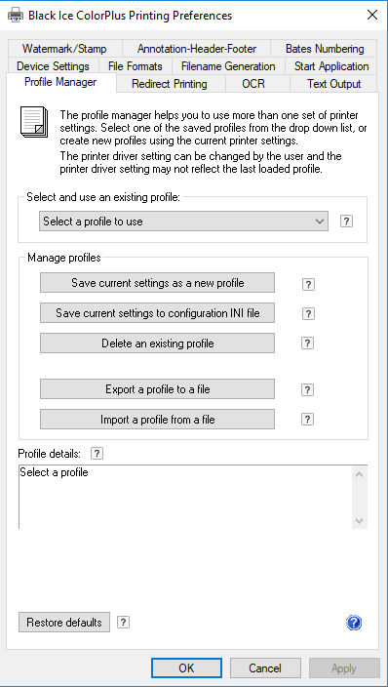Screen dimensions: 388x687
Task: Switch to the OCR tab
Action: (x=253, y=84)
